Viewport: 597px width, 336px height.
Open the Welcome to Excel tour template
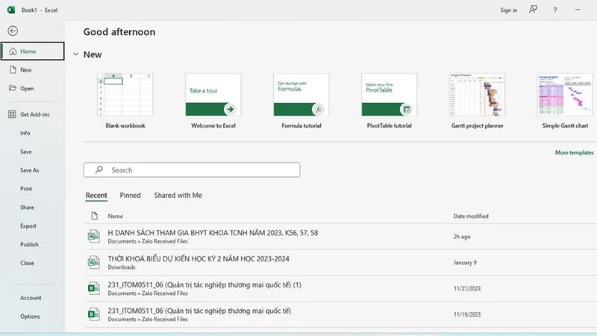coord(213,101)
